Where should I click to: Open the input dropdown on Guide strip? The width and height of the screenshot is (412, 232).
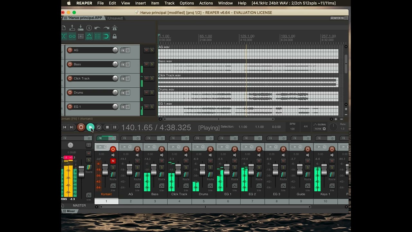(x=296, y=147)
